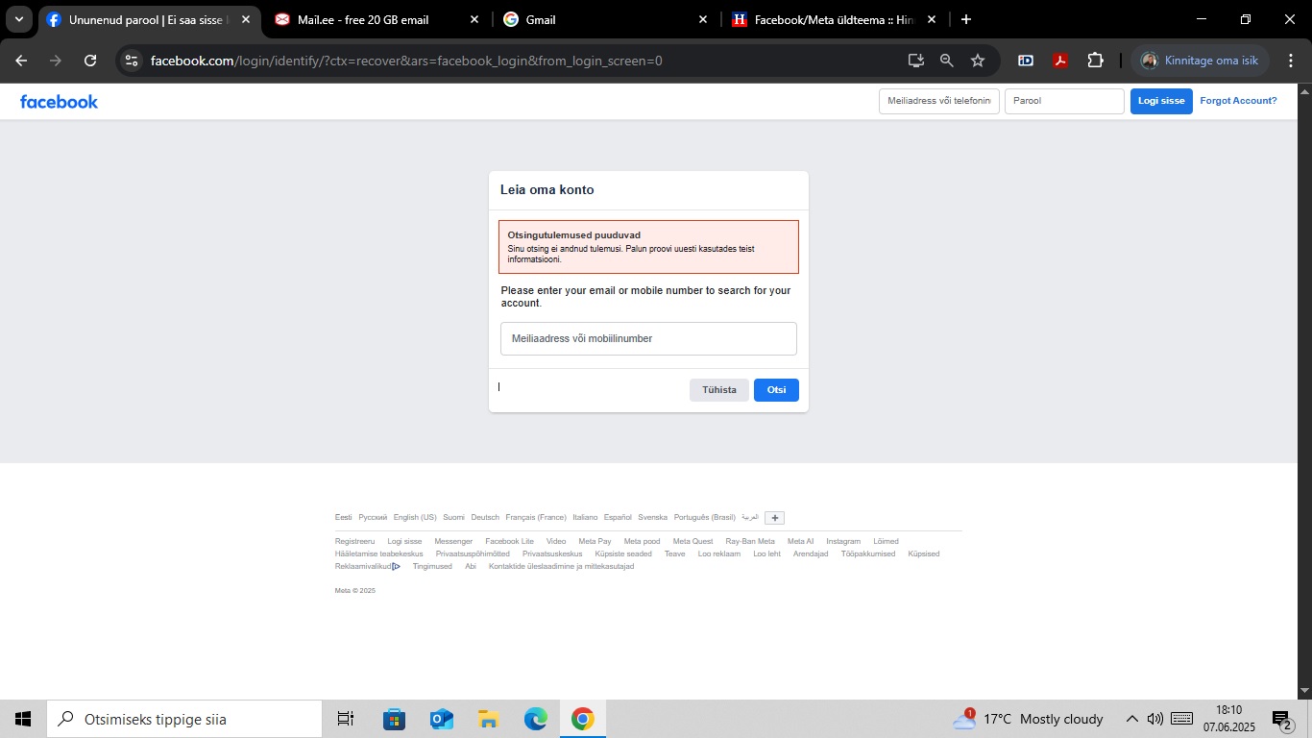Open the Extensions puzzle menu

click(x=1095, y=61)
